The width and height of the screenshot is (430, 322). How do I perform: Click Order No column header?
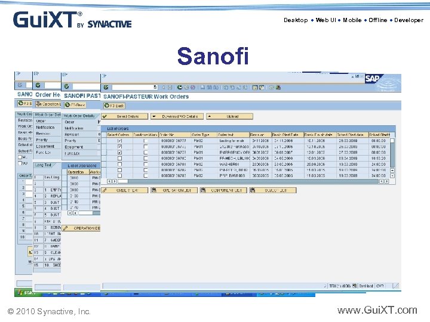(x=174, y=135)
